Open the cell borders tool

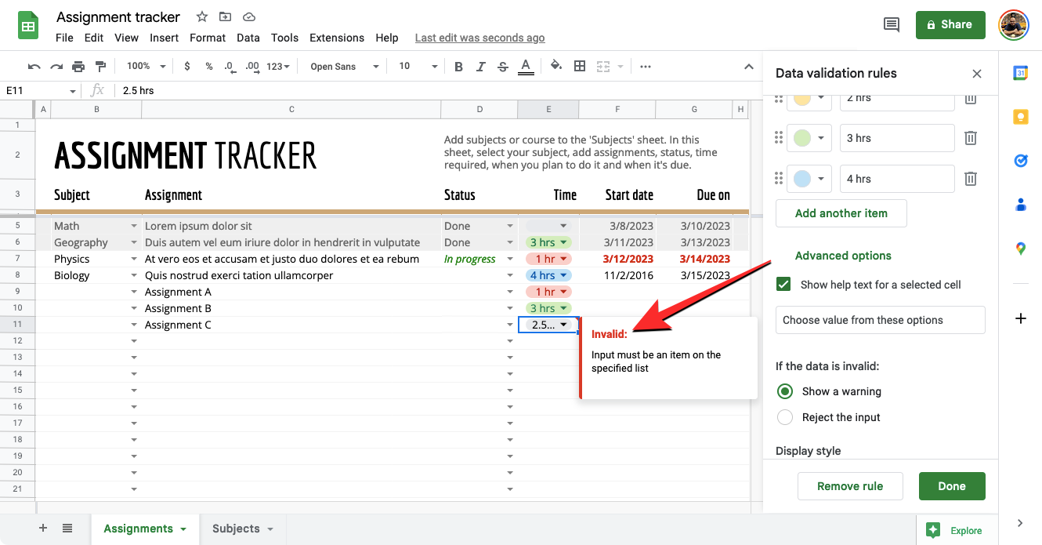(x=580, y=67)
